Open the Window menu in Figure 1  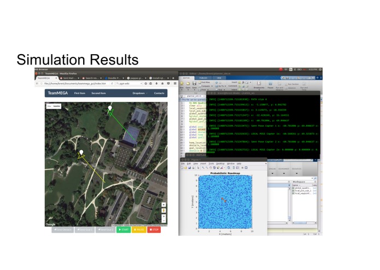pos(231,164)
